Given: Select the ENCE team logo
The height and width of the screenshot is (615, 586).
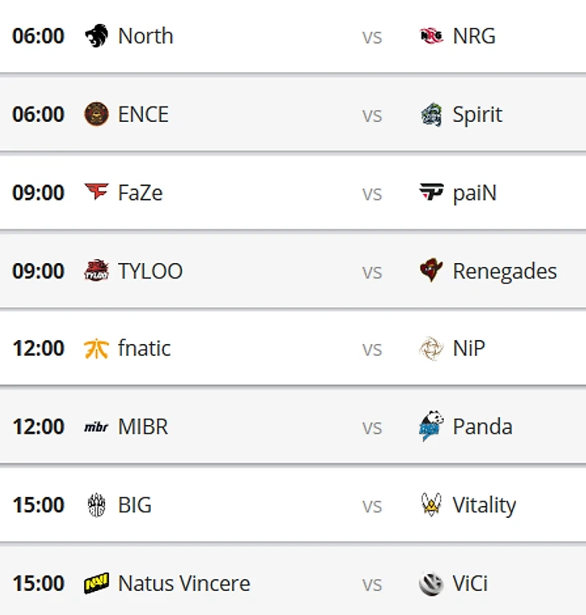Looking at the screenshot, I should tap(96, 114).
